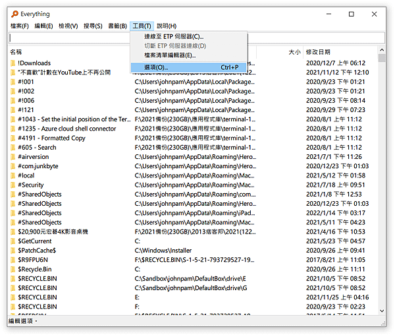
Task: Open the 檔案(F) menu
Action: click(x=19, y=26)
